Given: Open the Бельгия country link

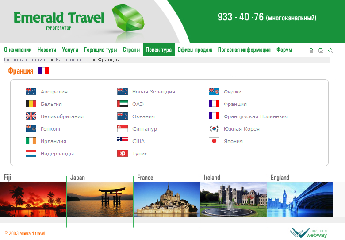Looking at the screenshot, I should 51,104.
